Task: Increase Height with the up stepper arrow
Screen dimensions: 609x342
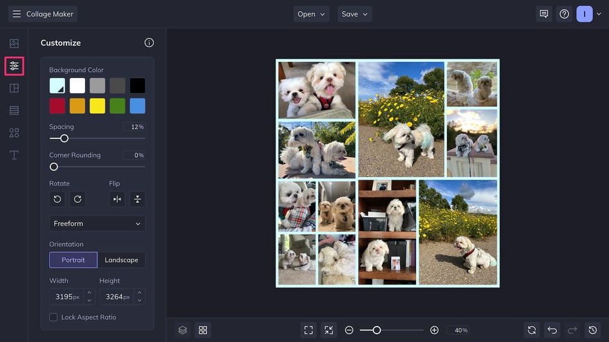Action: click(139, 292)
